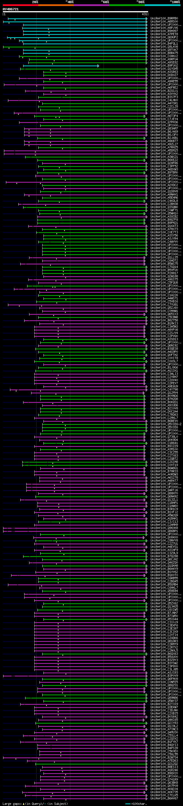Click the short cyan alignment bar for UniRef100_B9FU02
This screenshot has height=806, width=183.
tap(61, 66)
